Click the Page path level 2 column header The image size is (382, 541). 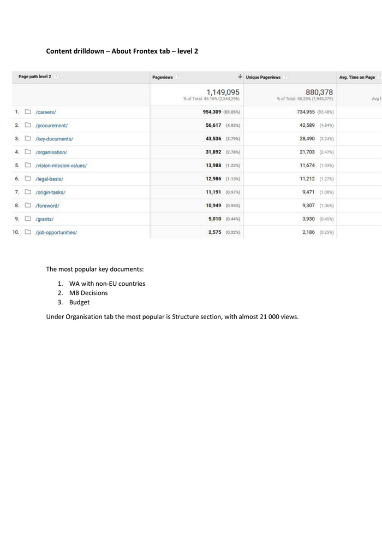(35, 77)
